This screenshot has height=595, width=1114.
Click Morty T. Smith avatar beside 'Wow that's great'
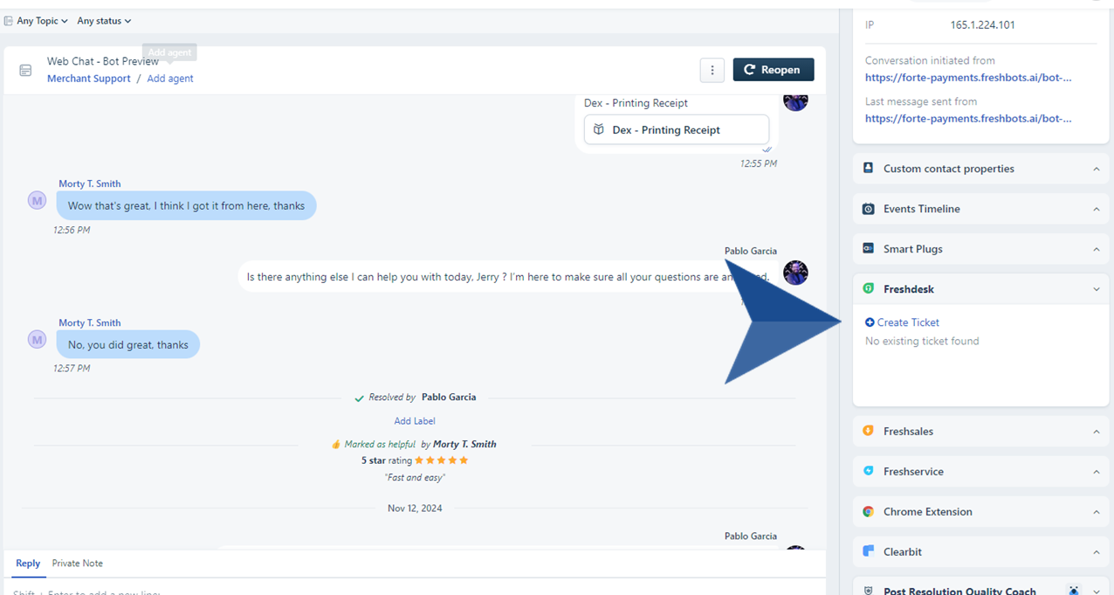point(37,201)
